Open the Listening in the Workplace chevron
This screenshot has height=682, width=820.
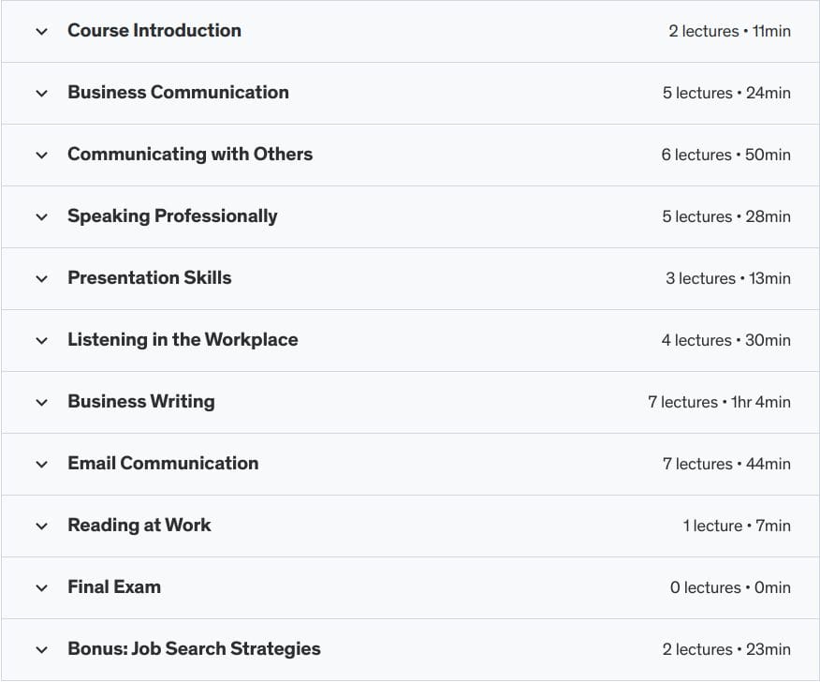[x=41, y=340]
